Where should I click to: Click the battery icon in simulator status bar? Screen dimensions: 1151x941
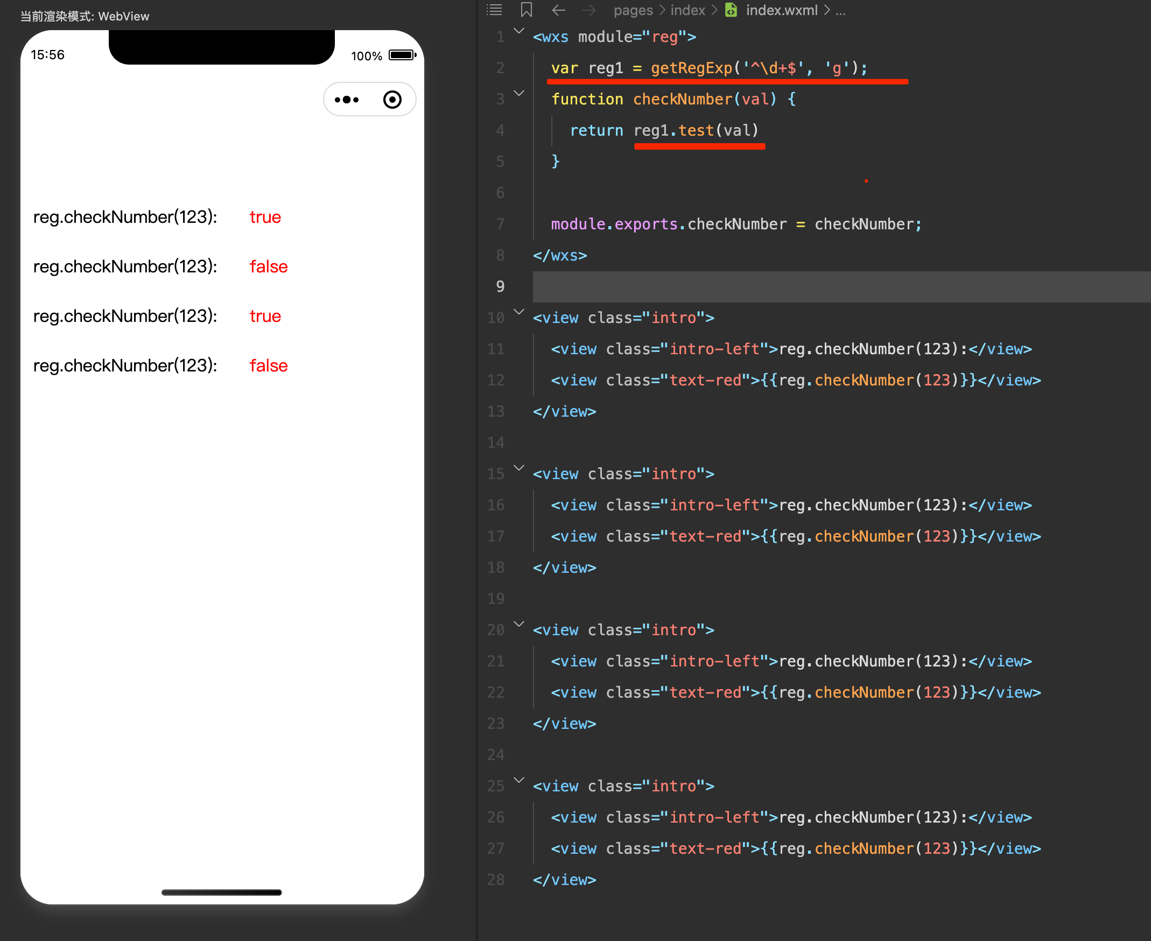pyautogui.click(x=402, y=55)
